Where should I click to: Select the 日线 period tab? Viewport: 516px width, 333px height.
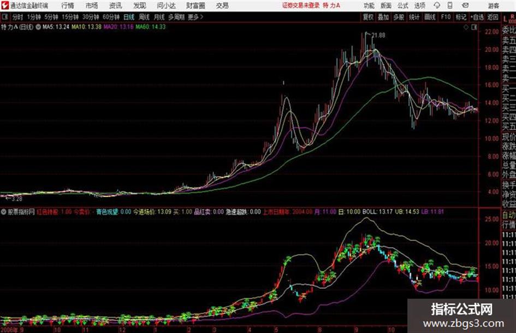tap(129, 17)
